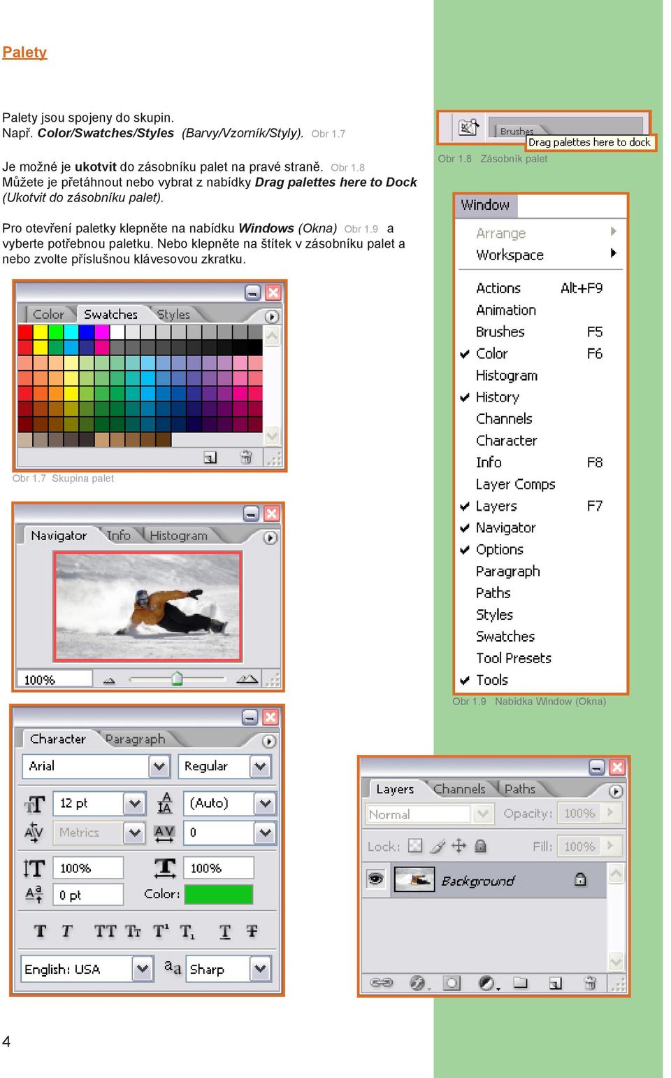Click Background layer thumbnail
This screenshot has width=671, height=1078.
tap(414, 879)
